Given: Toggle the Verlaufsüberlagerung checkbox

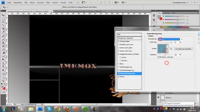Looking at the screenshot, I should click(119, 70).
